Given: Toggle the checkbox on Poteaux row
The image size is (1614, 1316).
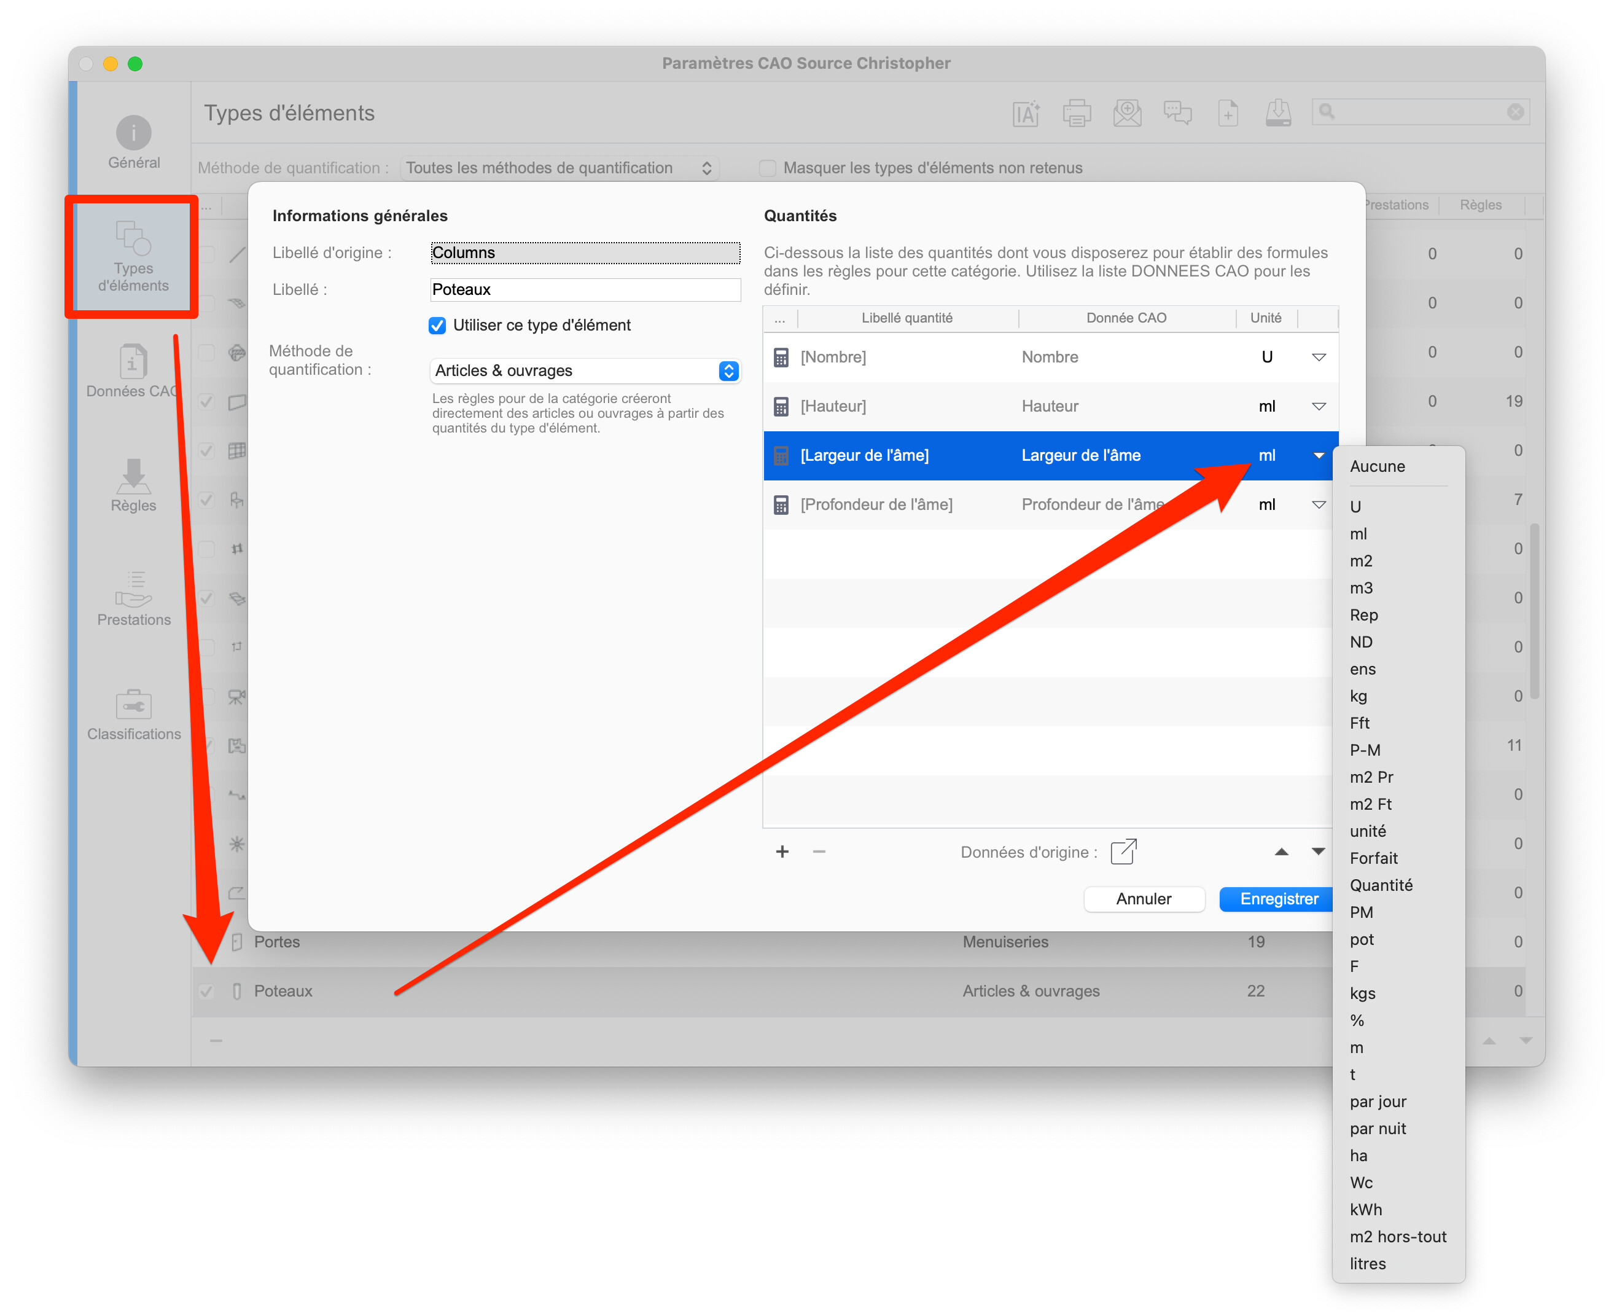Looking at the screenshot, I should (206, 991).
